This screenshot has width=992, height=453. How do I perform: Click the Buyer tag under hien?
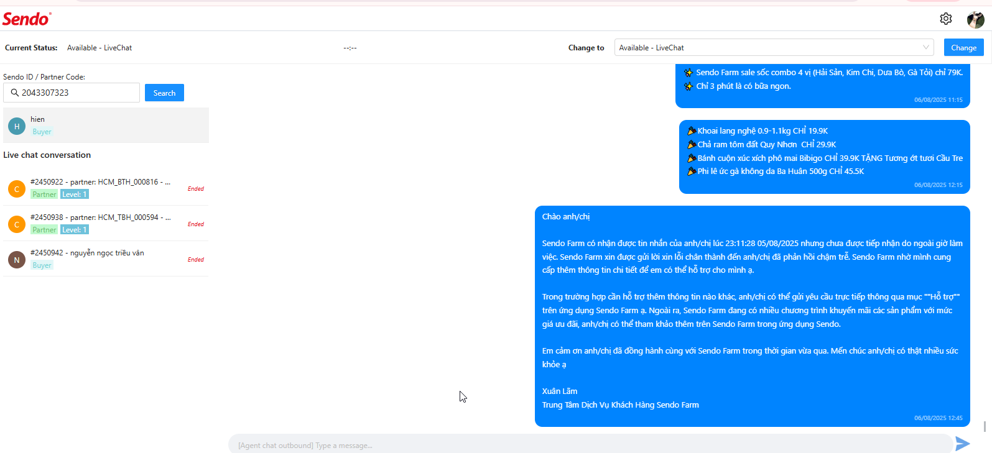[42, 132]
